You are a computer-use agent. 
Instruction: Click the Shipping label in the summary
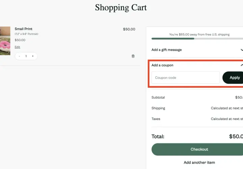[158, 108]
